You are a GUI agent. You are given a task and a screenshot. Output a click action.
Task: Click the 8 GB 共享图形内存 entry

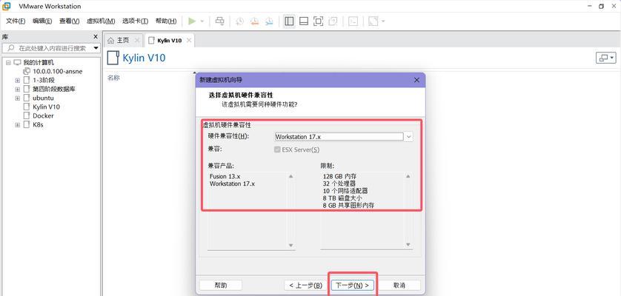pos(348,205)
